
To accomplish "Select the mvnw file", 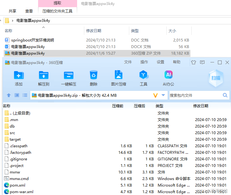I will coord(15,172).
